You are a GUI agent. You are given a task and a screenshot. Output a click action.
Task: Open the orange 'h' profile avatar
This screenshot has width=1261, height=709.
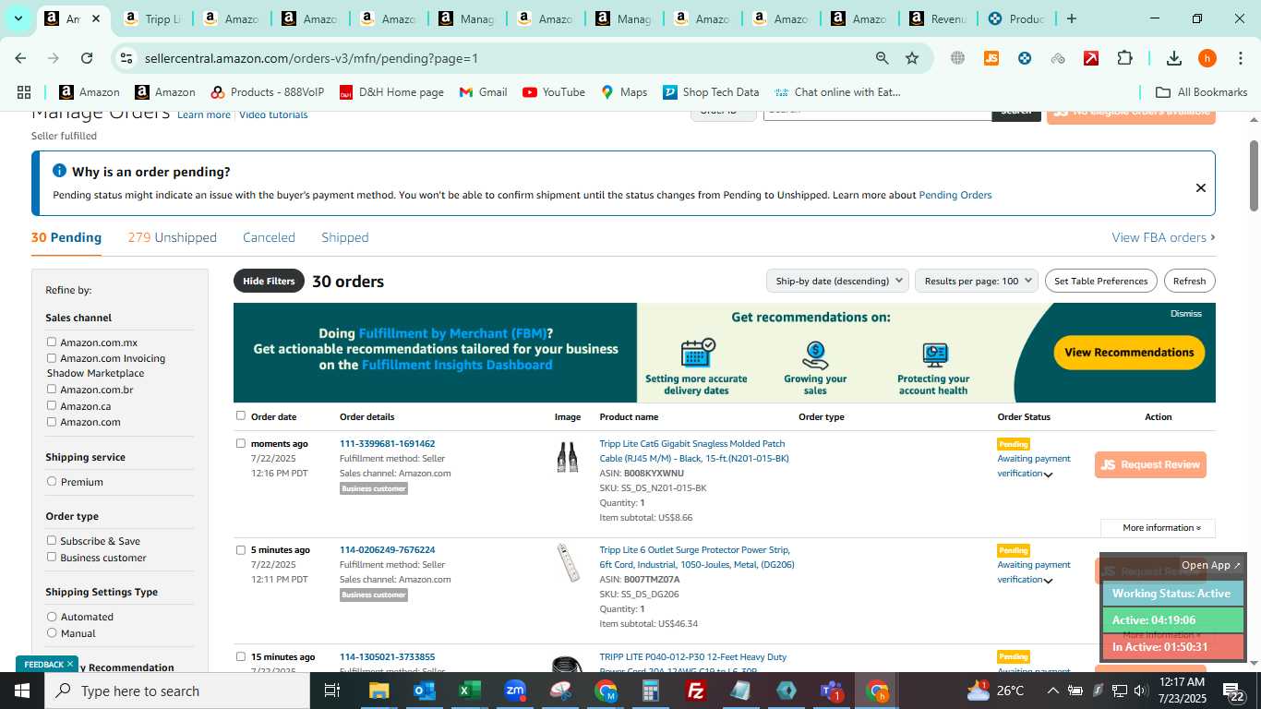point(1207,58)
